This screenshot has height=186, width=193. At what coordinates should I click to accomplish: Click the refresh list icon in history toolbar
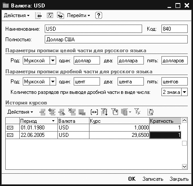(150, 112)
